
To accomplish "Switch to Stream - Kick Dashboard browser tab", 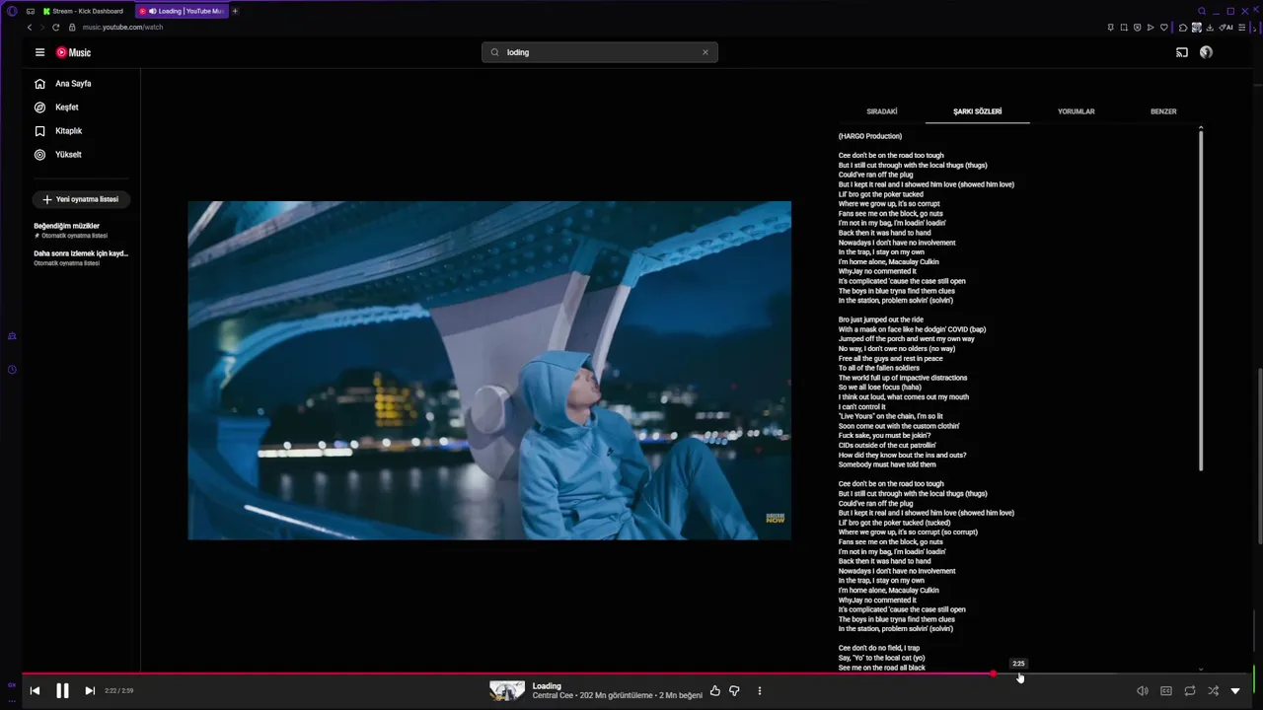I will pyautogui.click(x=83, y=11).
